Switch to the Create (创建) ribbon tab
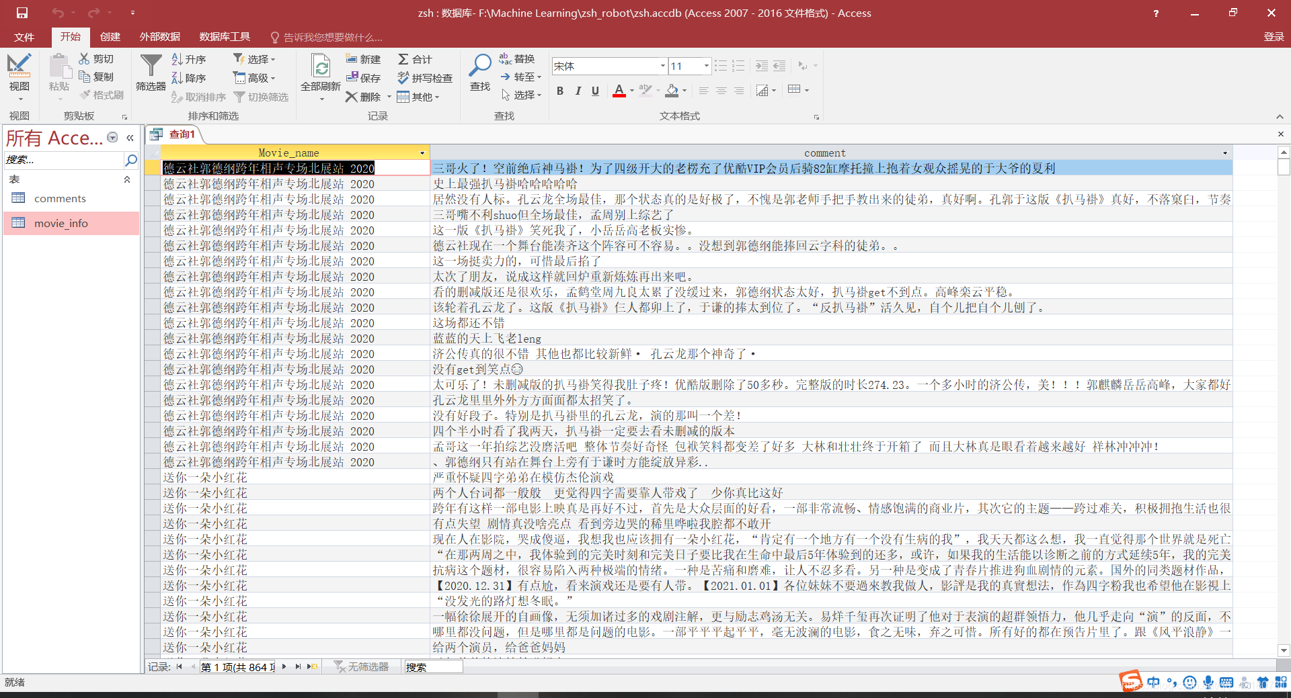1291x698 pixels. [110, 37]
